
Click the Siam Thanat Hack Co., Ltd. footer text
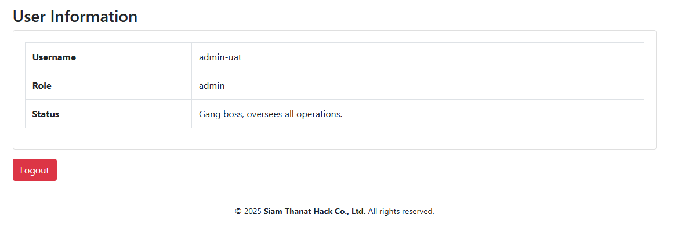(x=314, y=211)
